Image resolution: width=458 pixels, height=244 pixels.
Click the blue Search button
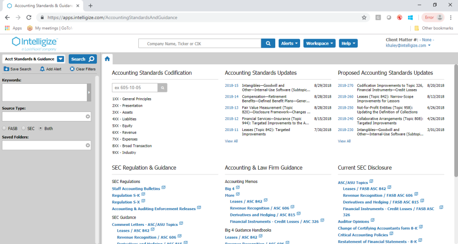[x=83, y=59]
